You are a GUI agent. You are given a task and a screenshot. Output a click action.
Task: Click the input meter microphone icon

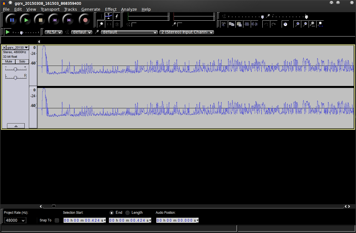coord(174,24)
